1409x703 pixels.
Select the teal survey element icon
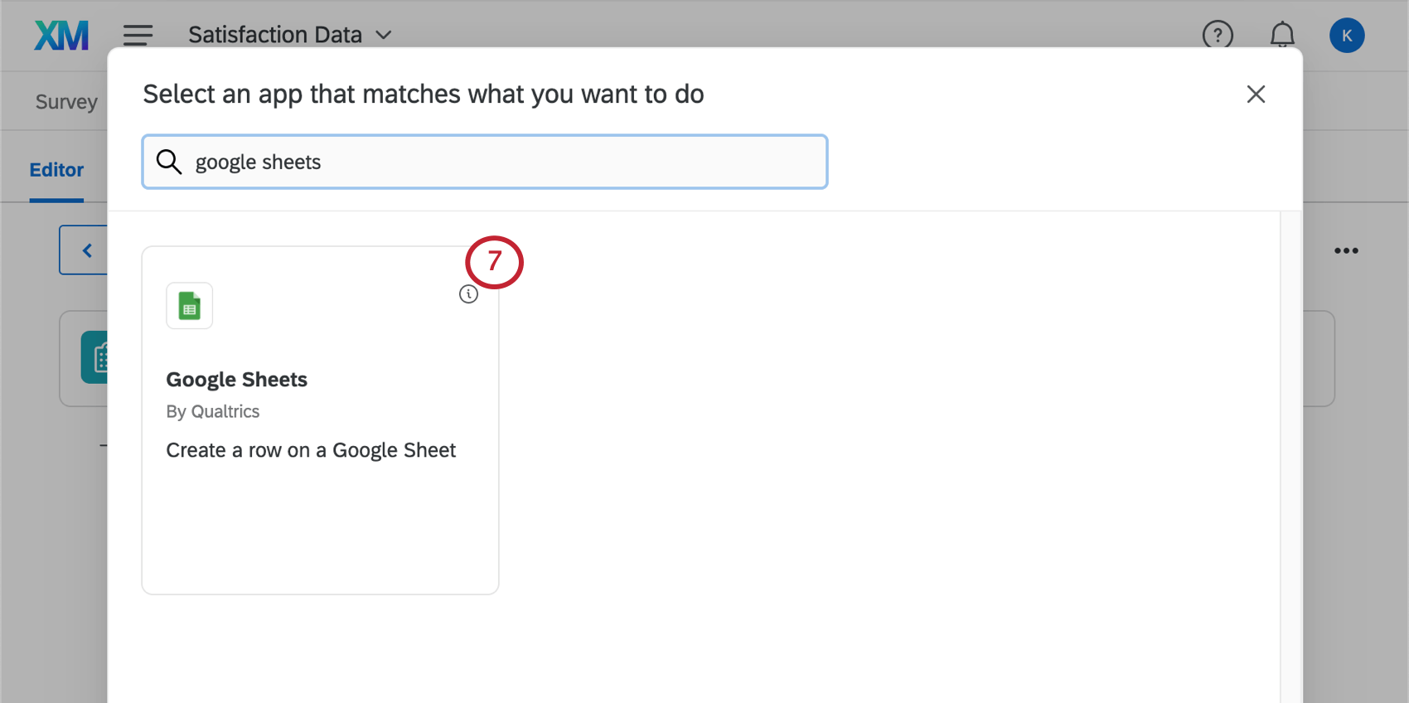click(x=103, y=358)
